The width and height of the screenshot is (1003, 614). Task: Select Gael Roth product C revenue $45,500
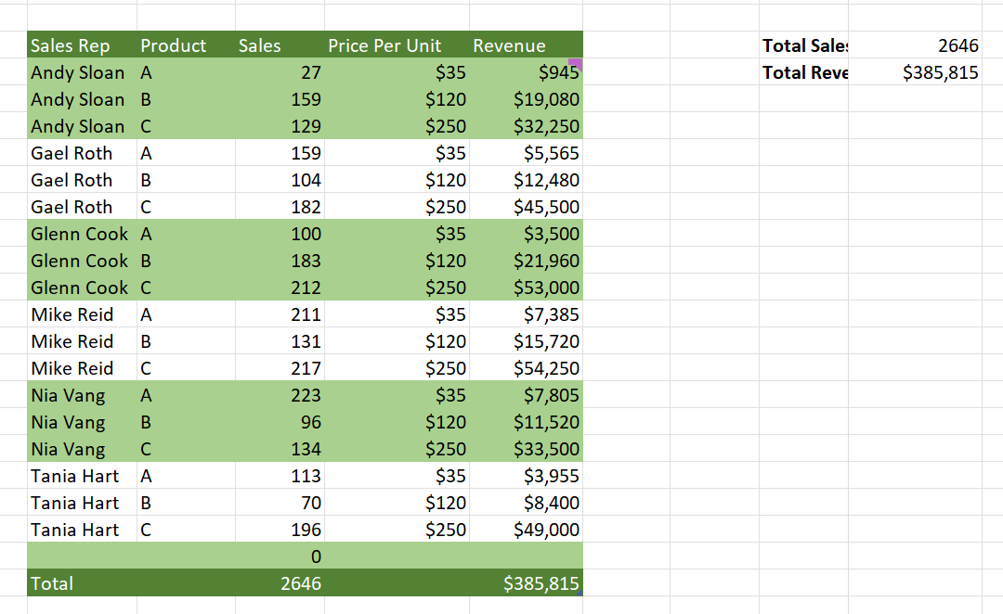[526, 207]
